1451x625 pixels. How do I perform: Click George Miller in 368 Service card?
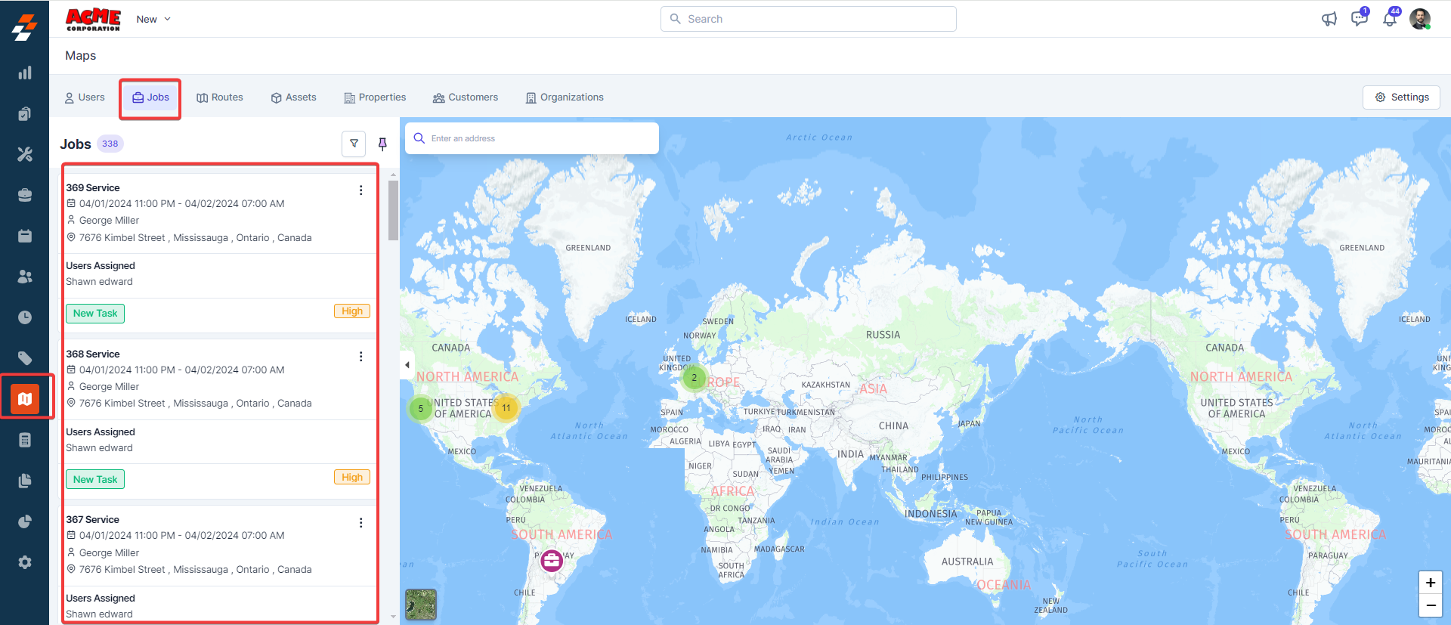109,387
